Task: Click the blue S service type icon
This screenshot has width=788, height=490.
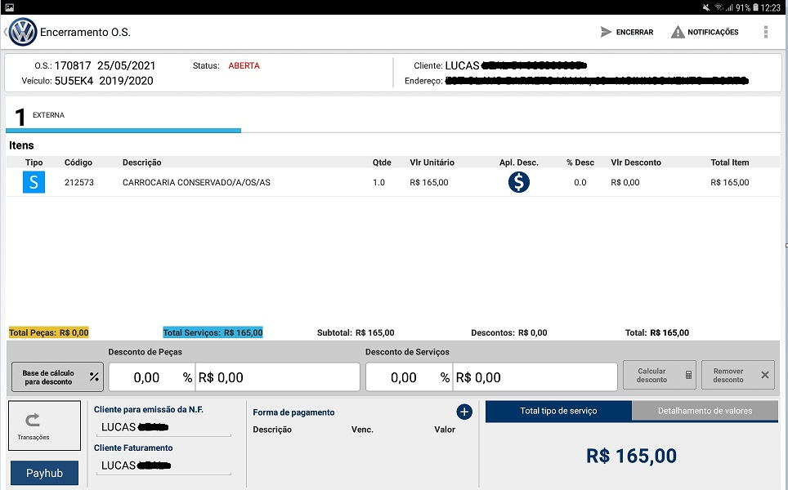Action: pos(34,182)
